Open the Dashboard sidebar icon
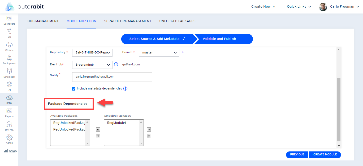 click(9, 19)
